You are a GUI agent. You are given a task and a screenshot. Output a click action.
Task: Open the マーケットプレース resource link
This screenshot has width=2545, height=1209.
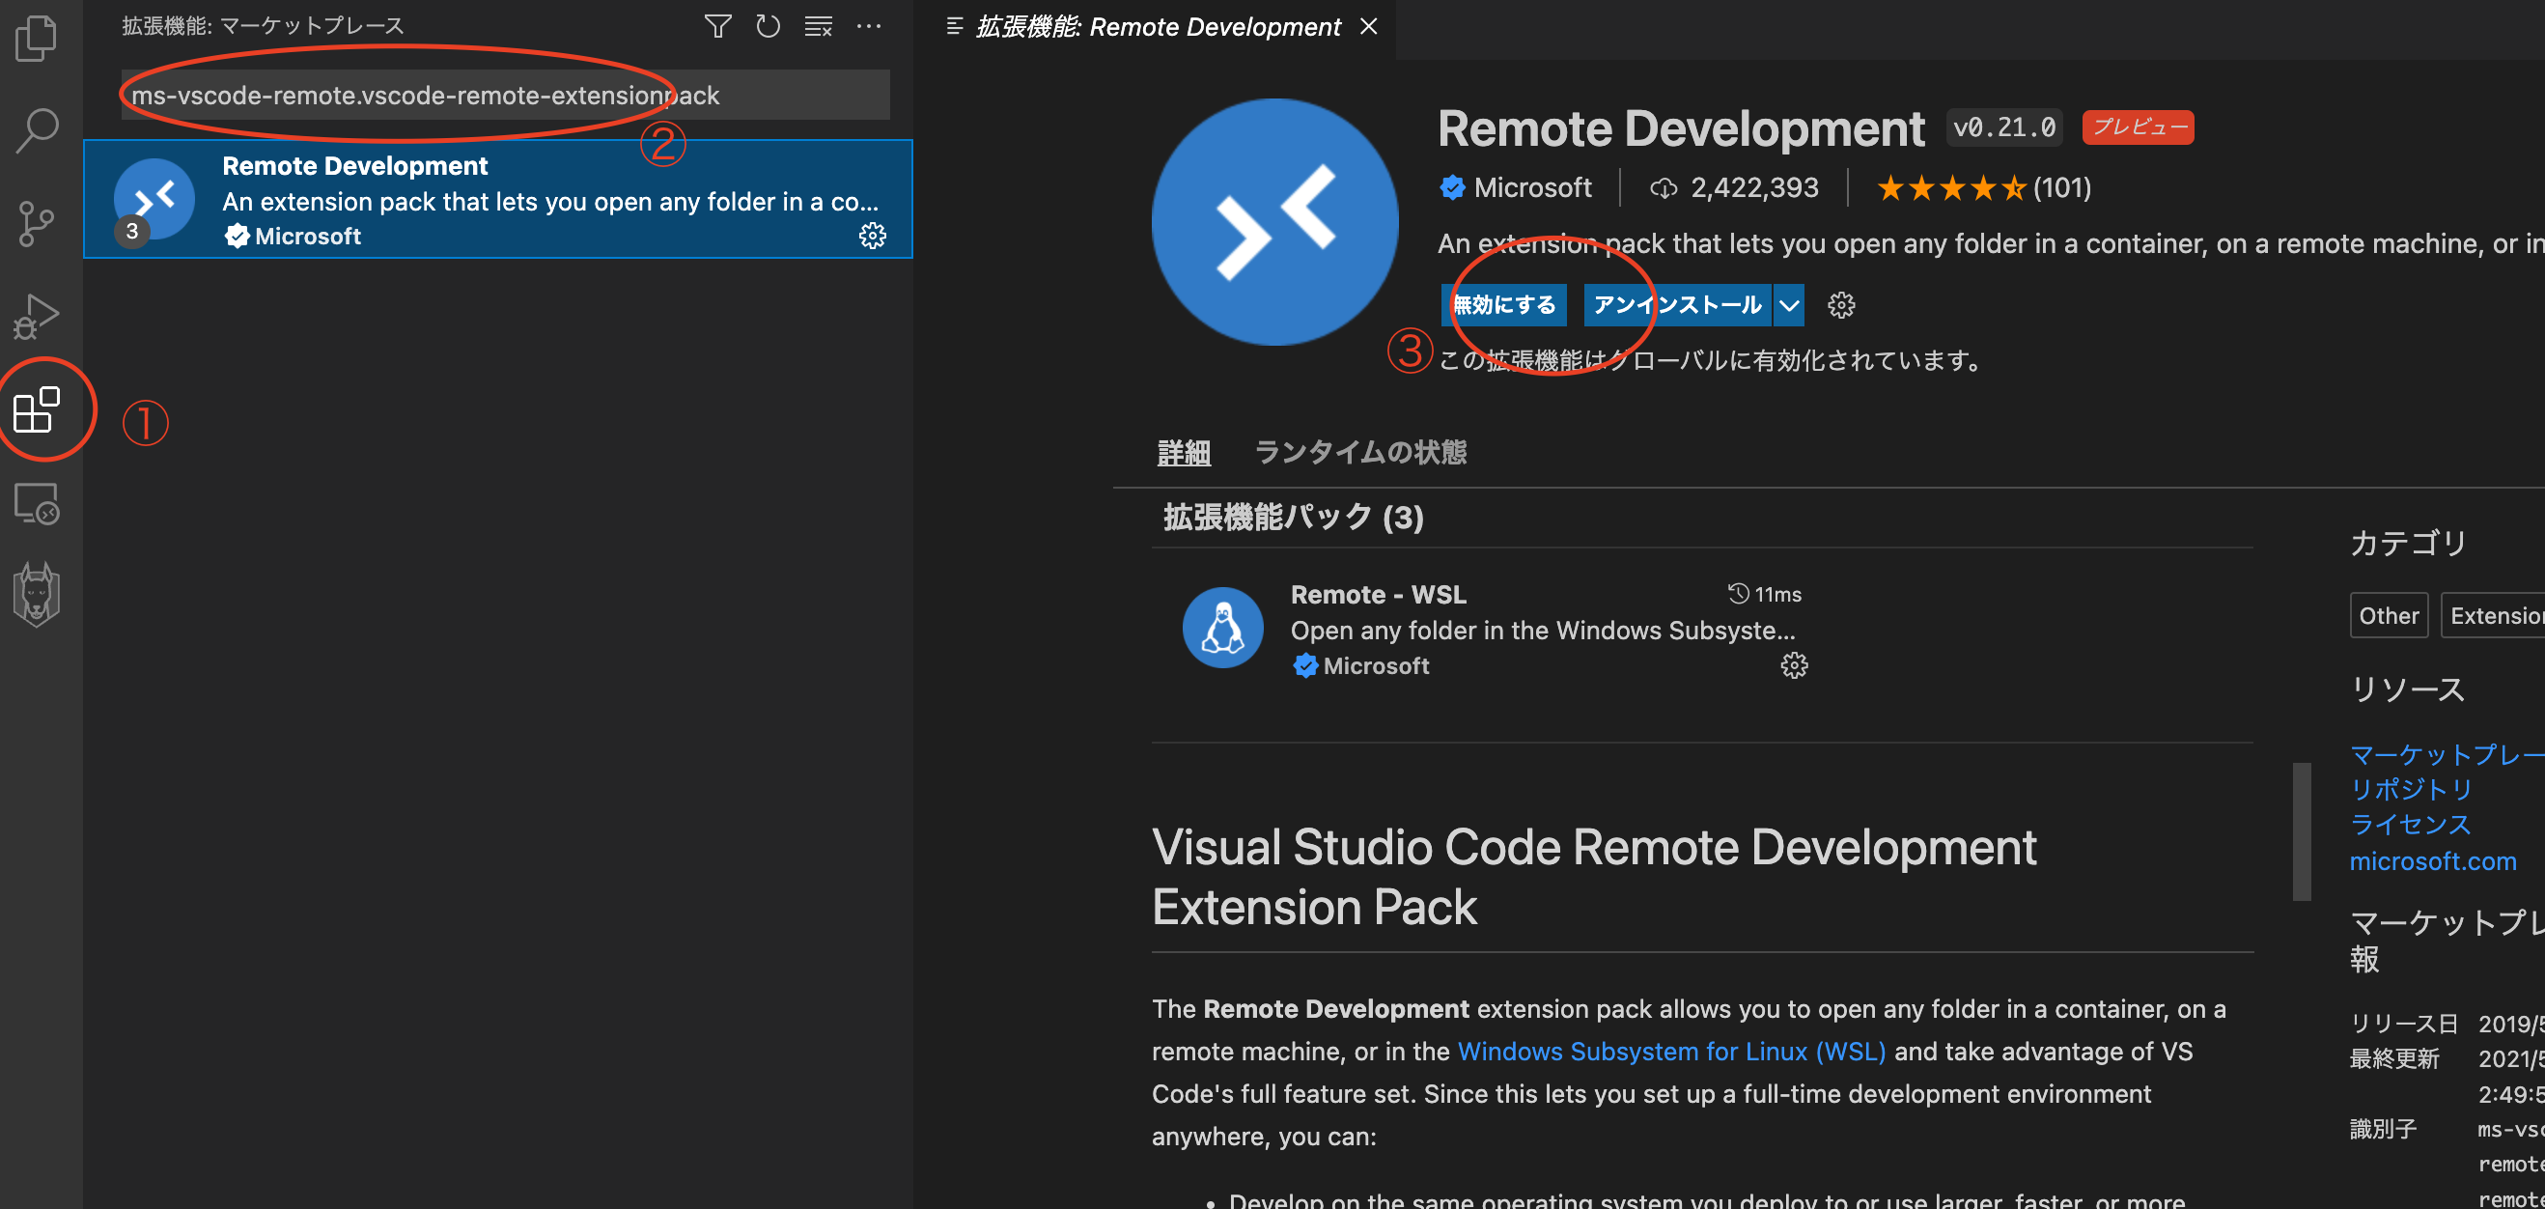point(2447,754)
